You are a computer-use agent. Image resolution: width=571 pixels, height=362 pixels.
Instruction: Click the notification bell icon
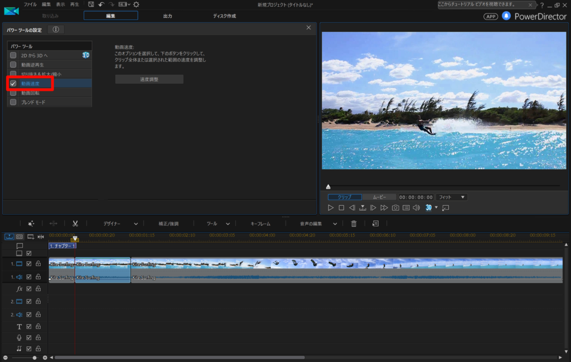tap(506, 16)
